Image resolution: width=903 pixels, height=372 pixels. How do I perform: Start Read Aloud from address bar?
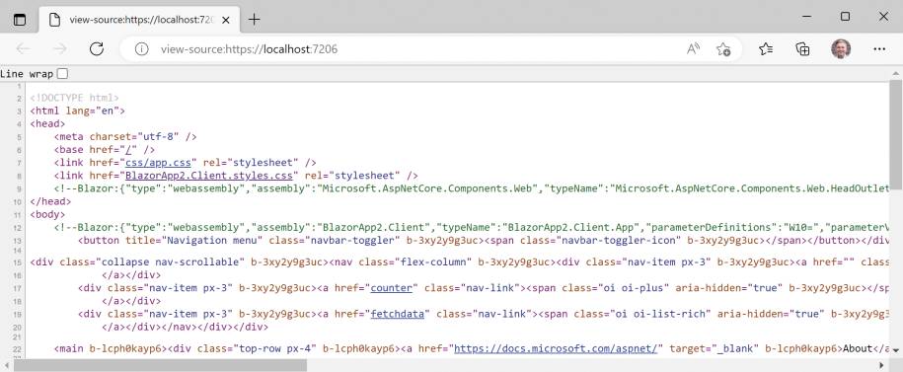pos(694,49)
